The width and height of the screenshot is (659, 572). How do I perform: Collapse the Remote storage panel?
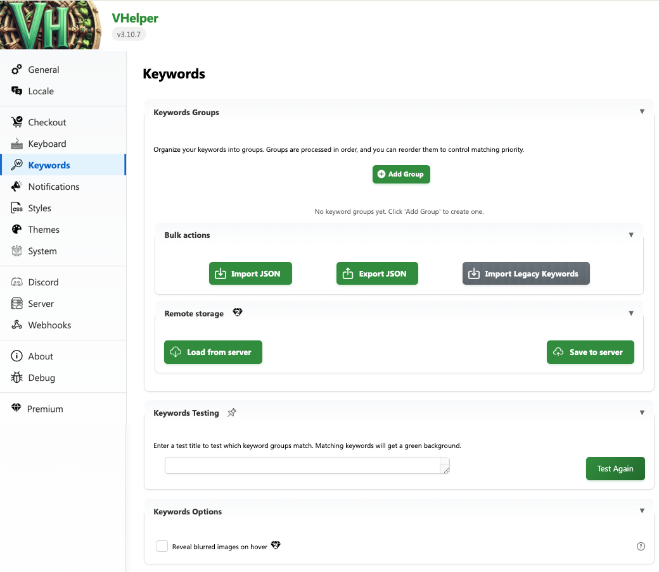tap(631, 313)
